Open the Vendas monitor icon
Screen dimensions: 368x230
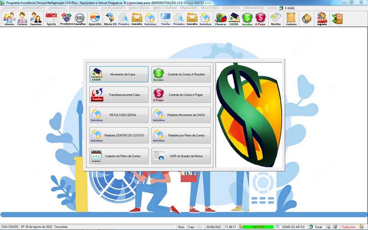(166, 18)
